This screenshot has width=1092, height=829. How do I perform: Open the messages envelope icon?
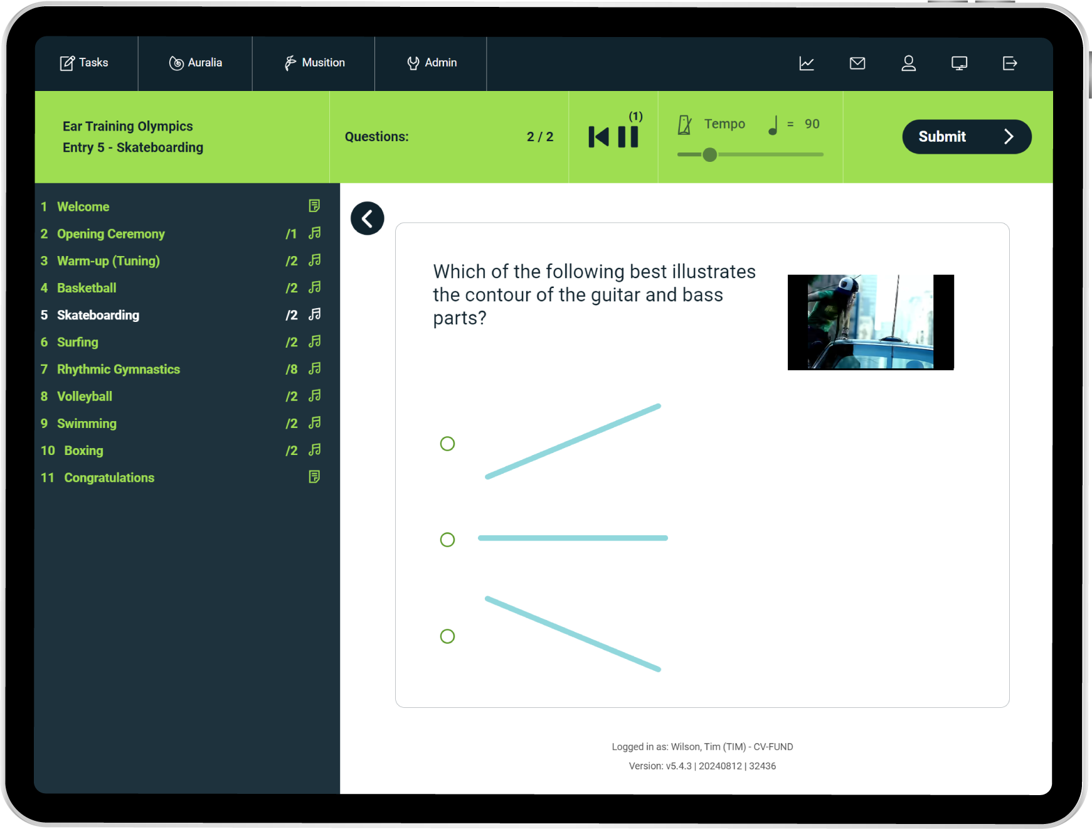pyautogui.click(x=857, y=63)
